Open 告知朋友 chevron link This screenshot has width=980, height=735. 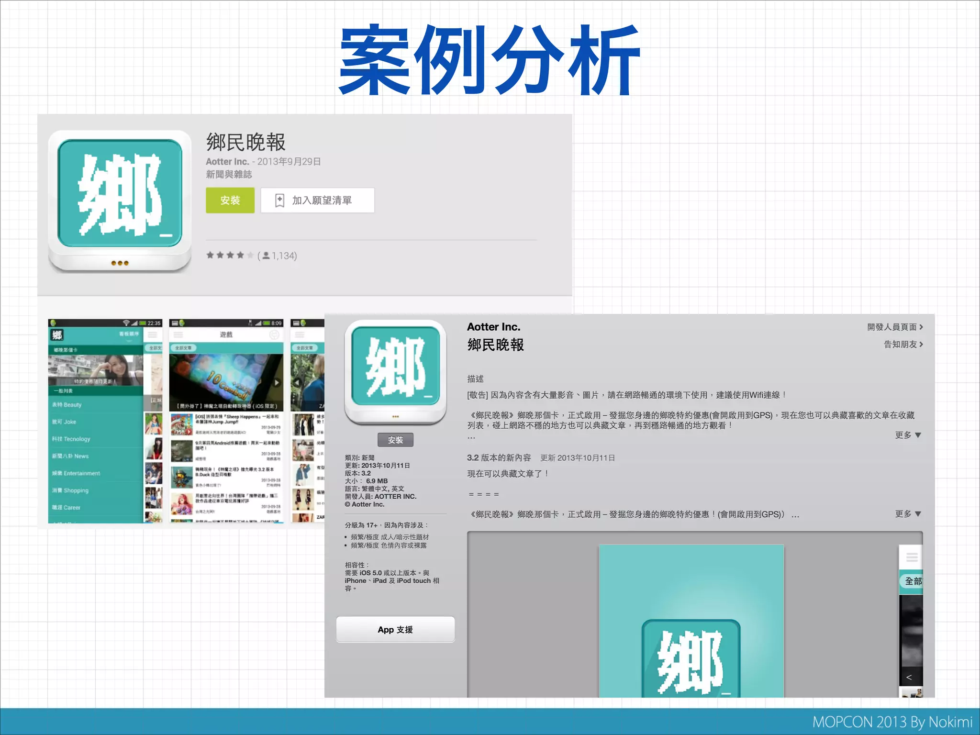(903, 344)
